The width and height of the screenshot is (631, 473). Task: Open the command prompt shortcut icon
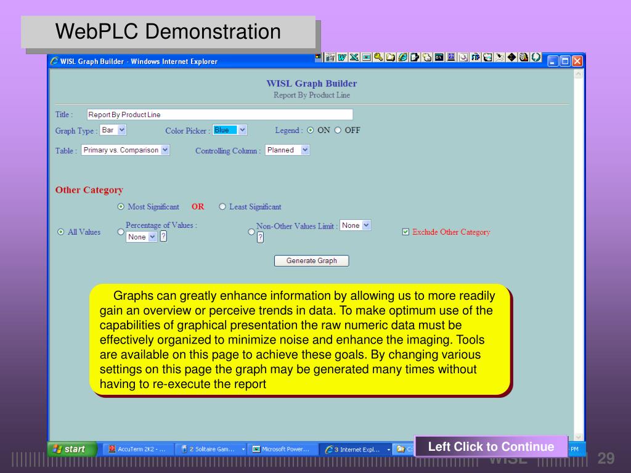pos(439,57)
